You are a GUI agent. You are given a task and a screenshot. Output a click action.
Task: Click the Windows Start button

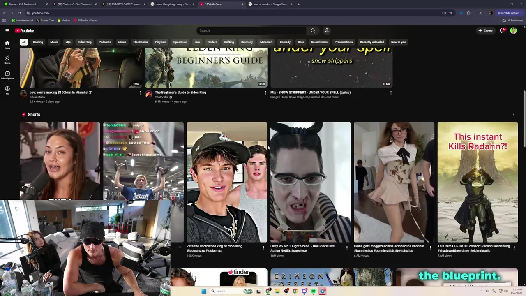[x=204, y=291]
